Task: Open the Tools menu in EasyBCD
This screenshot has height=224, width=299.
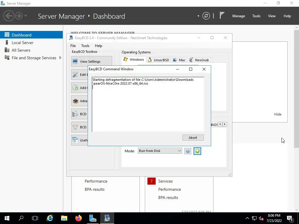Action: [x=85, y=46]
